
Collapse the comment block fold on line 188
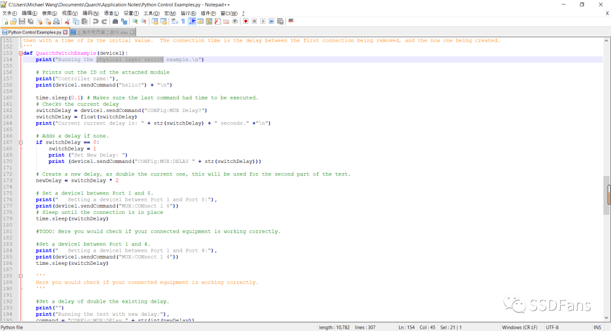21,276
